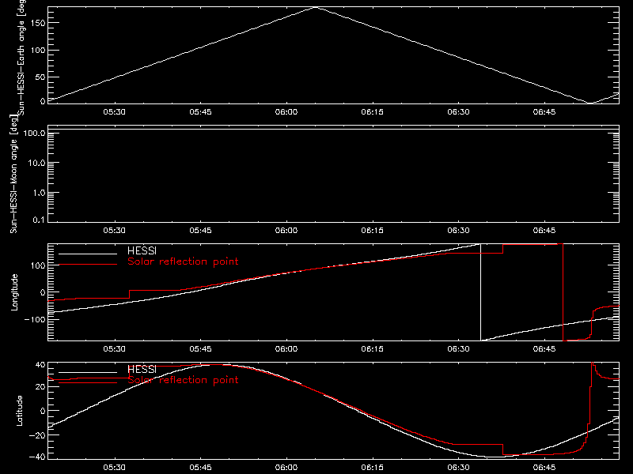Click the peak of the Earth angle curve
Screen dimensions: 633x474
click(315, 7)
